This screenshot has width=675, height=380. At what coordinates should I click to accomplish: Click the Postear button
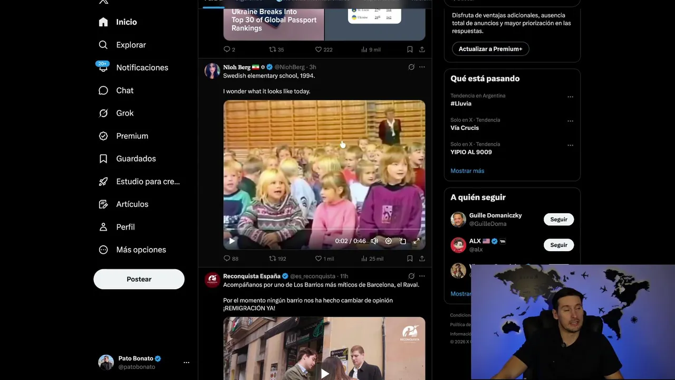point(139,279)
